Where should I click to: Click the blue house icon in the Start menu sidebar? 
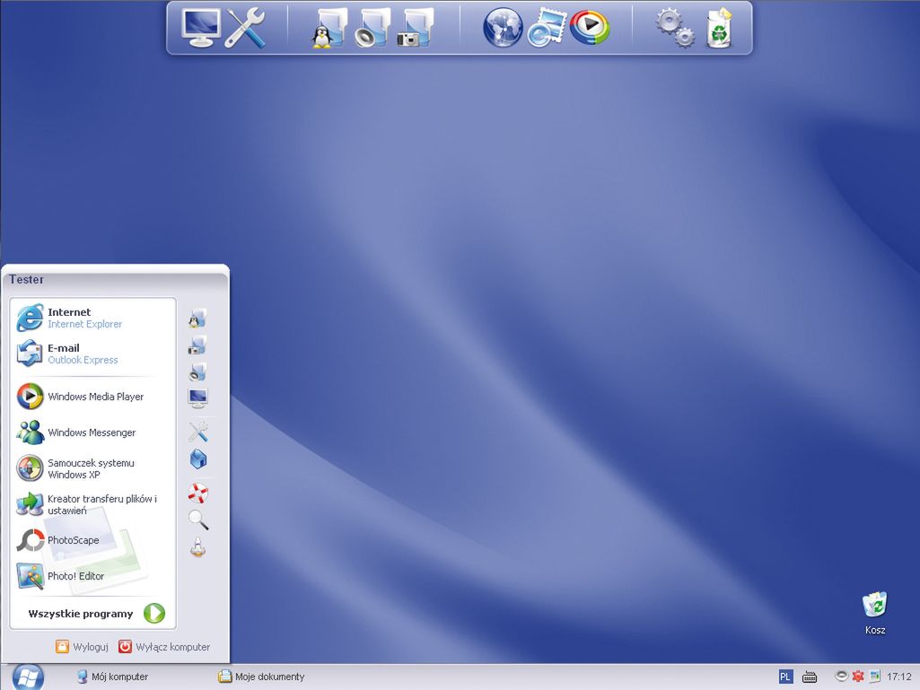(198, 459)
